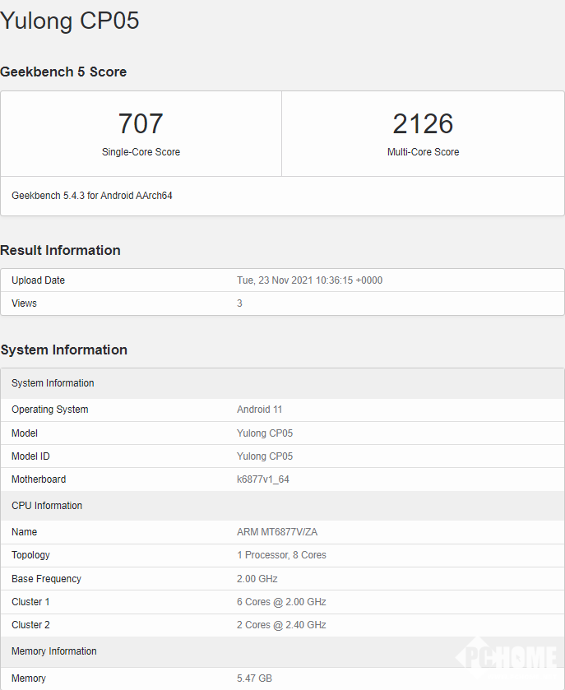565x690 pixels.
Task: Select Yulong CP05 value in Model ID row
Action: coord(265,456)
